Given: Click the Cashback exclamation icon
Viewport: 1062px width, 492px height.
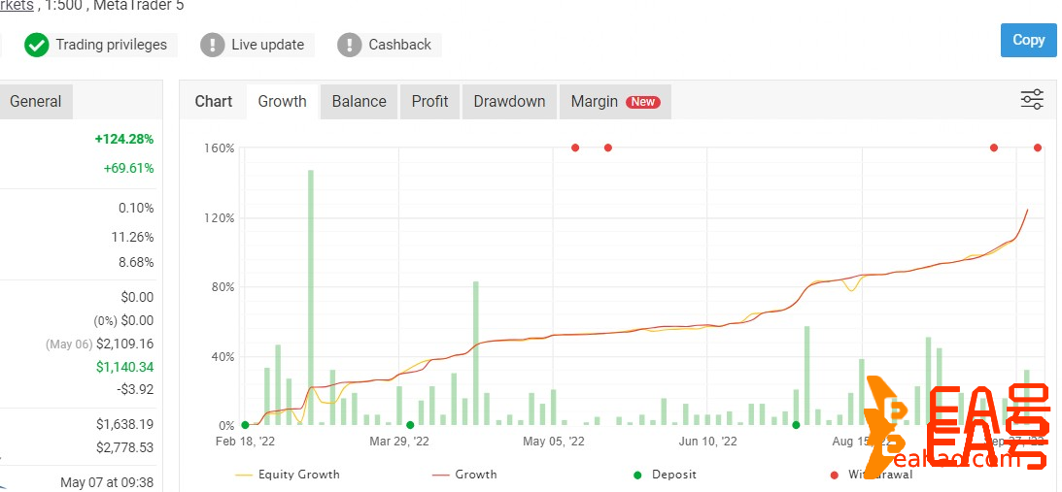Looking at the screenshot, I should (349, 45).
